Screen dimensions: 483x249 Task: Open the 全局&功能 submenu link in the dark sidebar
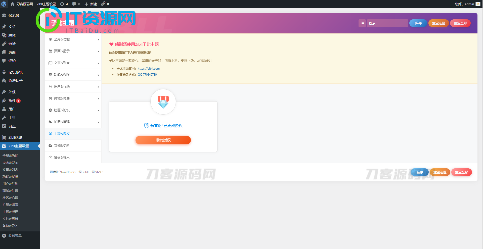(x=10, y=156)
